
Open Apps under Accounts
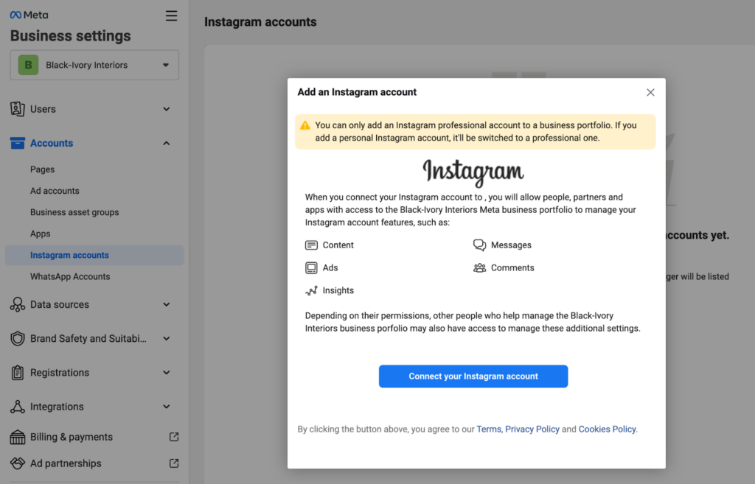click(41, 234)
